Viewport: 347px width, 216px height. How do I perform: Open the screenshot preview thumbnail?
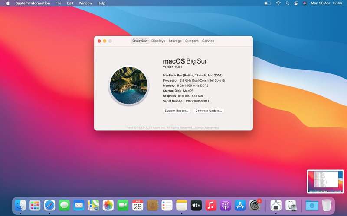[325, 181]
